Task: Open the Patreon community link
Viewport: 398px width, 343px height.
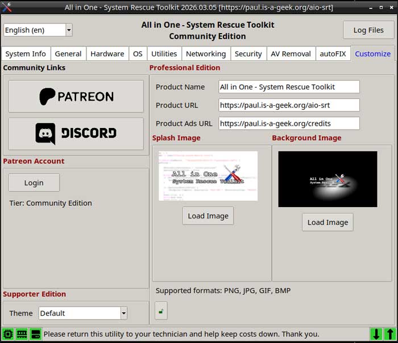Action: (x=76, y=96)
